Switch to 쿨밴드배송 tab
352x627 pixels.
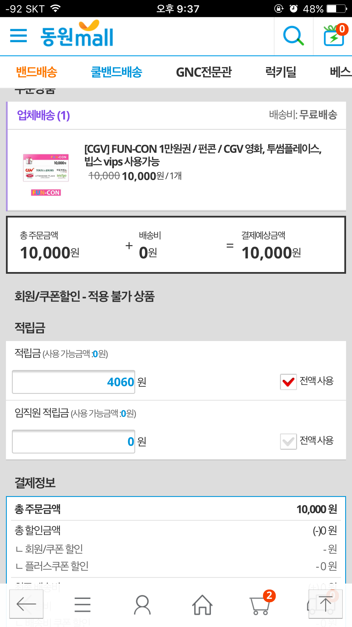(116, 72)
